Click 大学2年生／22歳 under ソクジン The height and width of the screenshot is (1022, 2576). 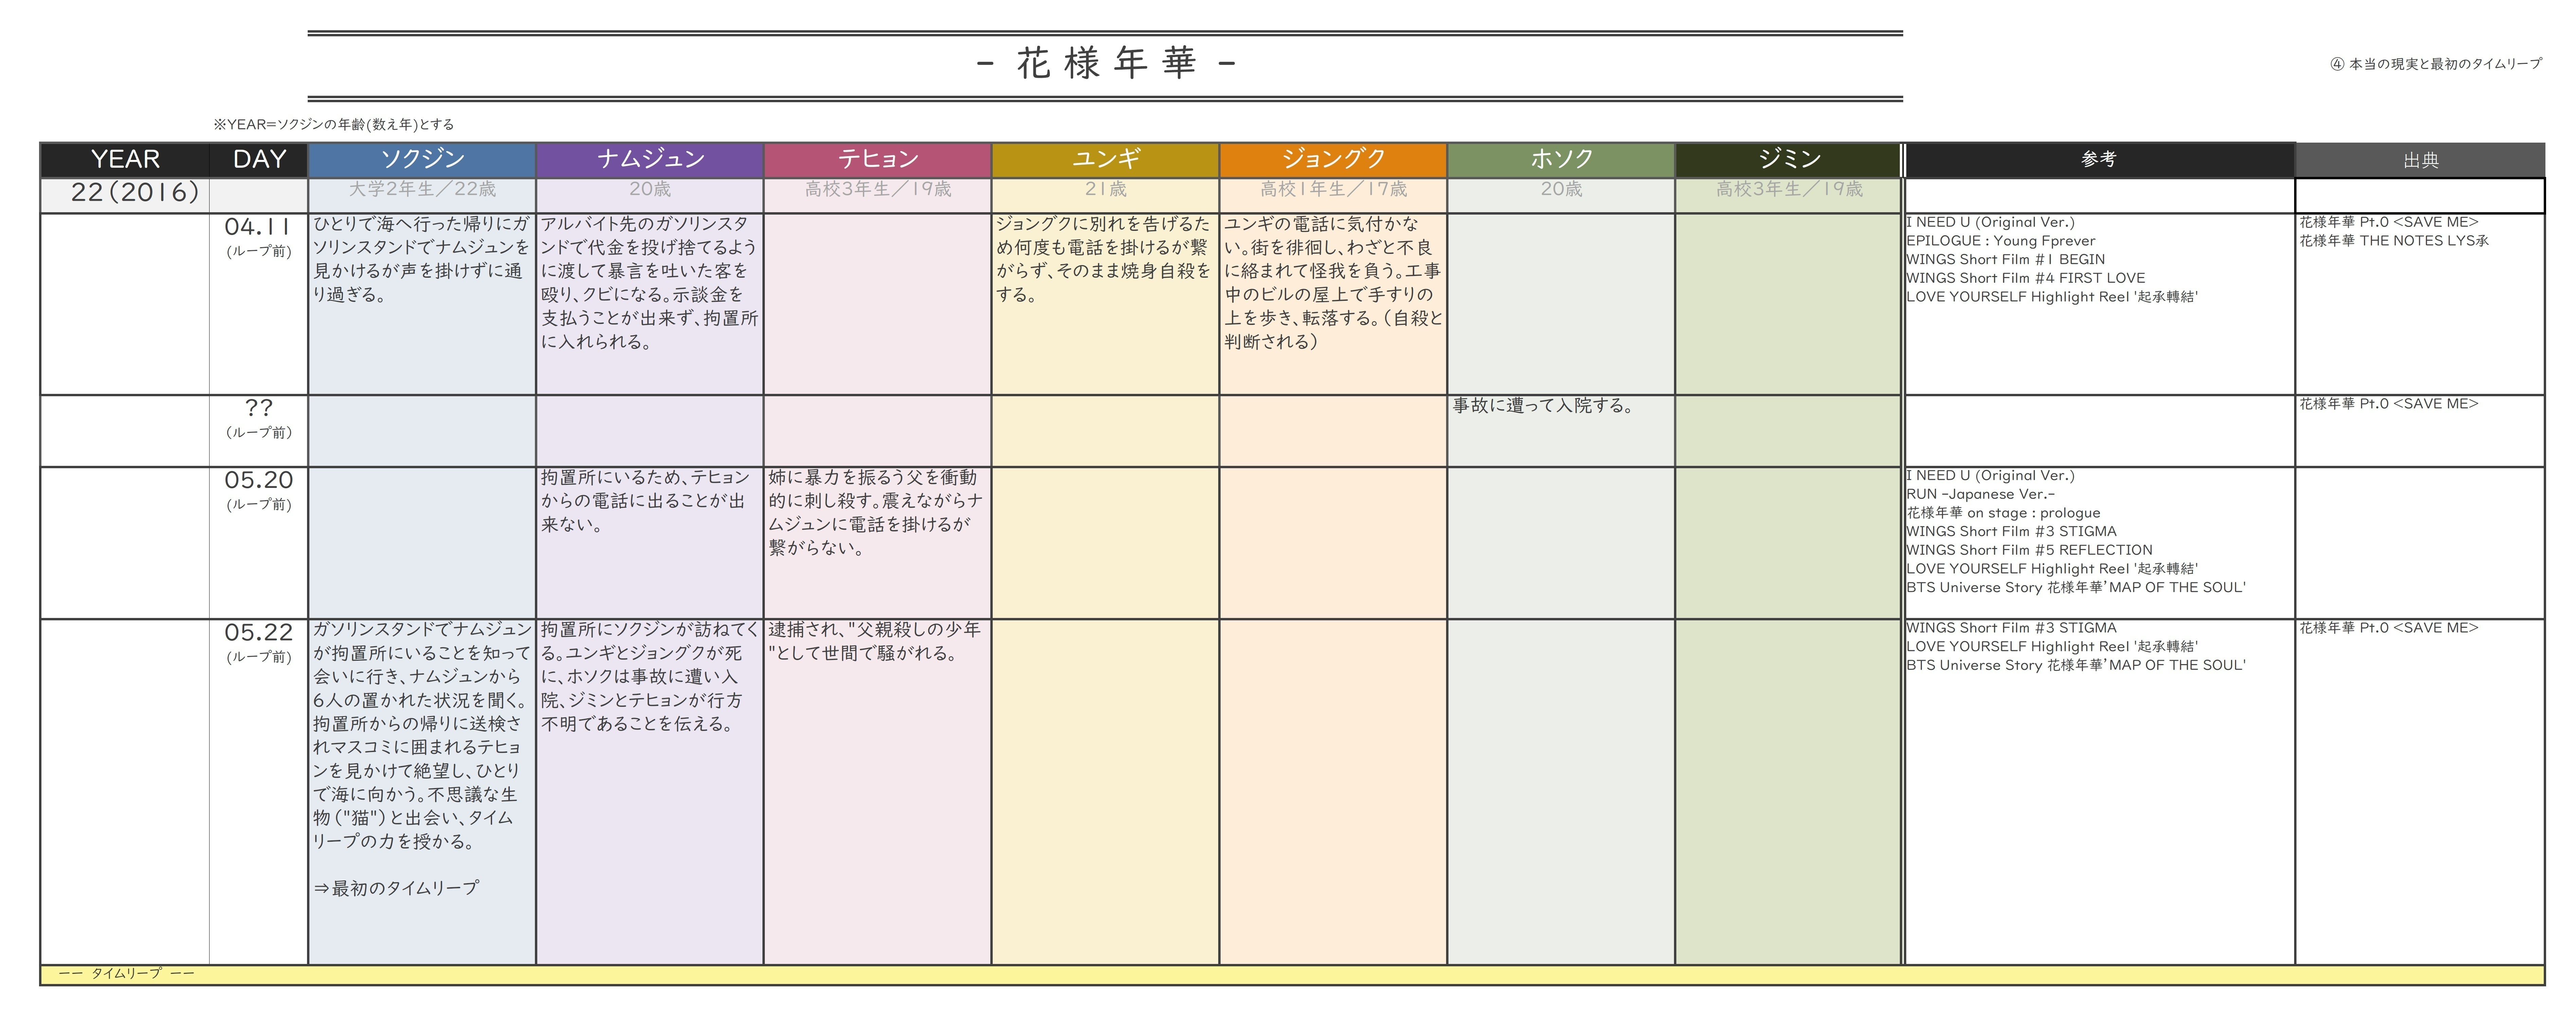(422, 189)
